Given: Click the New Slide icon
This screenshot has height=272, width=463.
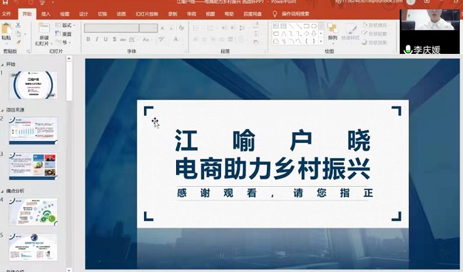Looking at the screenshot, I should (43, 30).
